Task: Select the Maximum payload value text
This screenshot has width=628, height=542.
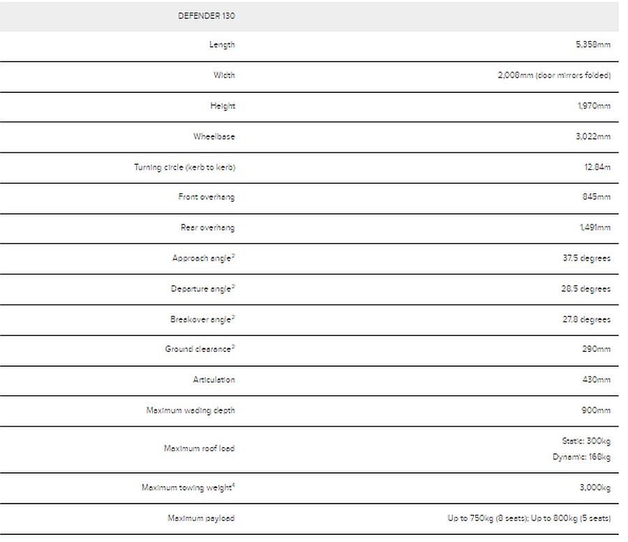Action: pyautogui.click(x=529, y=518)
